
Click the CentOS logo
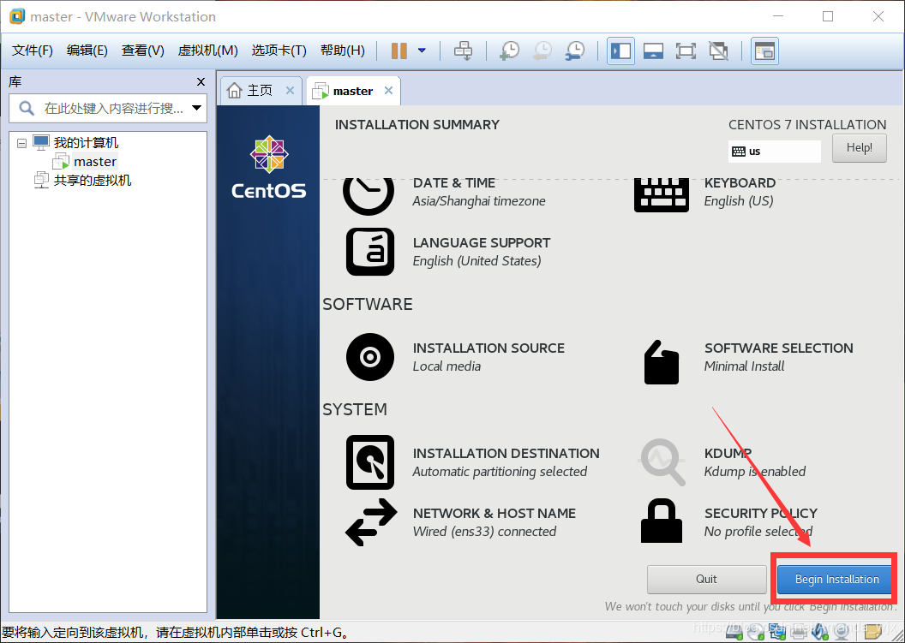click(x=269, y=167)
